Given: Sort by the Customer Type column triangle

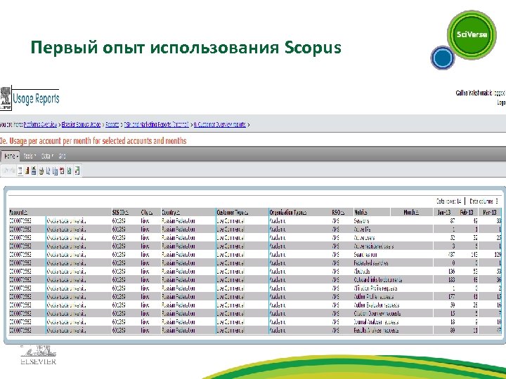Looking at the screenshot, I should [x=246, y=213].
